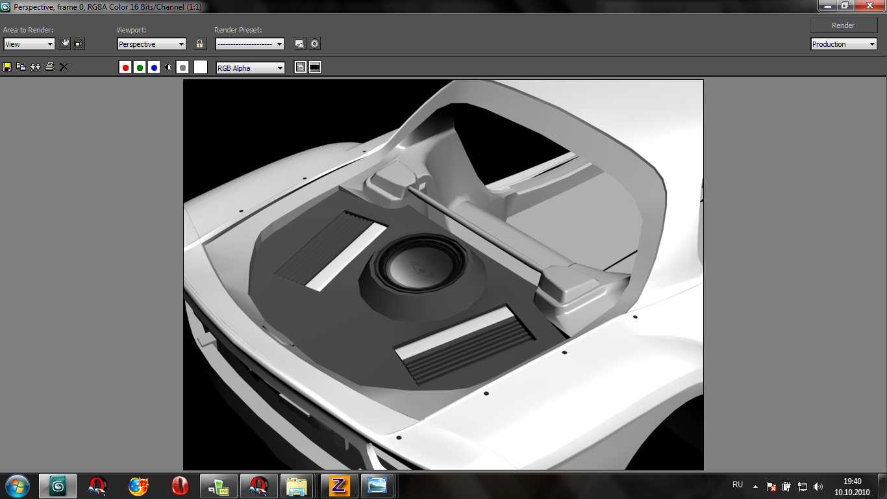This screenshot has width=887, height=499.
Task: Toggle display of the alpha channel
Action: click(168, 68)
